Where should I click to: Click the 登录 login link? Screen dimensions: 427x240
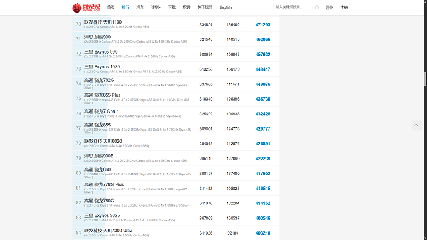click(329, 8)
